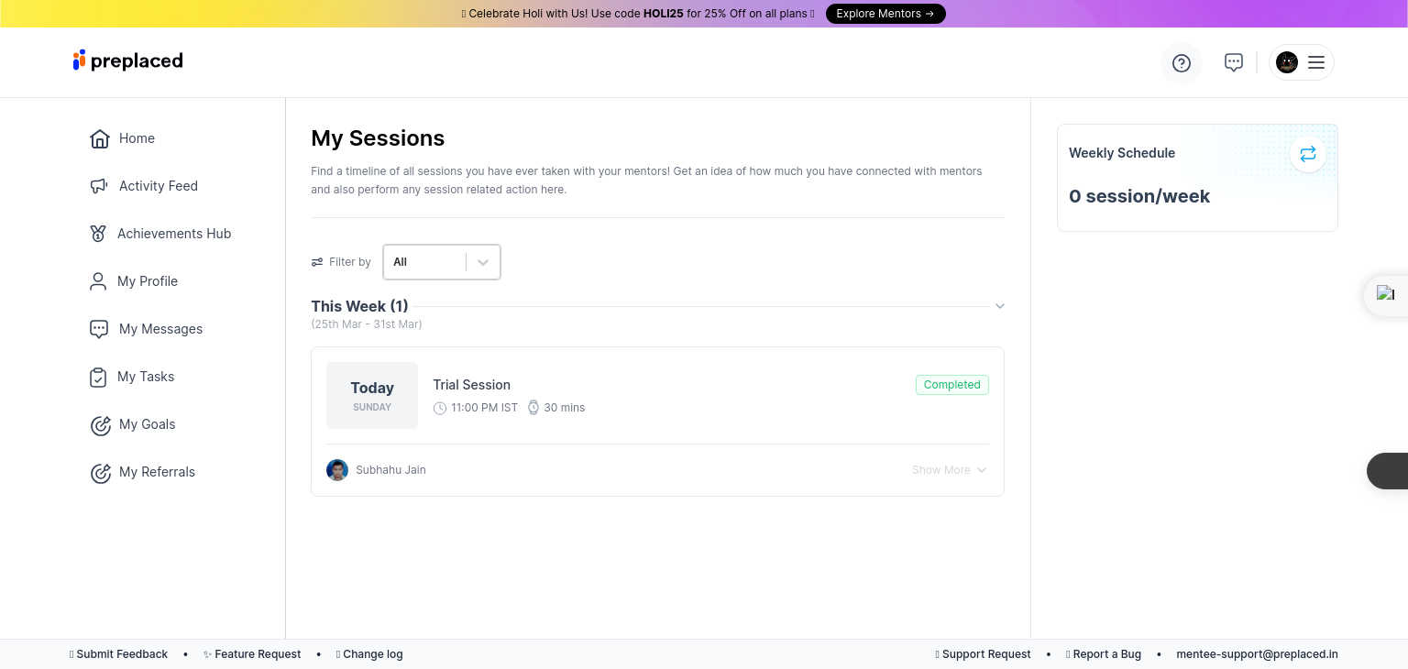1408x669 pixels.
Task: Click the Home house icon in sidebar
Action: pos(100,138)
